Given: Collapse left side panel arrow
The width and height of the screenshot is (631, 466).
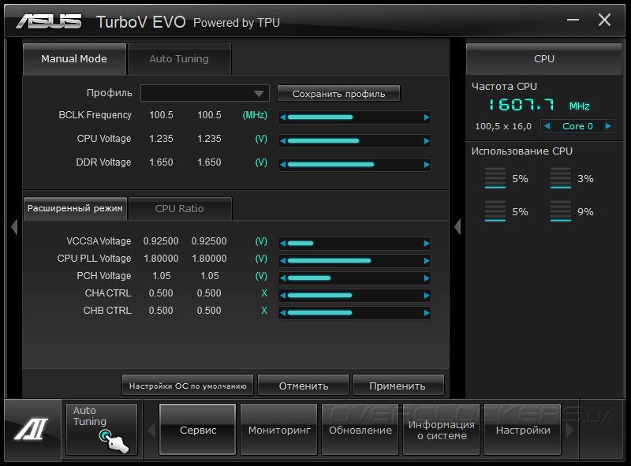Looking at the screenshot, I should (14, 227).
